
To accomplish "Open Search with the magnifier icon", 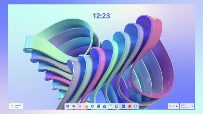I will (80, 106).
